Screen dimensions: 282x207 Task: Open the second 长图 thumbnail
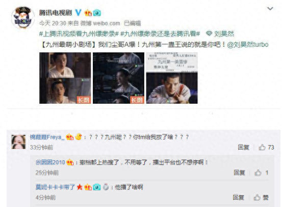118,78
